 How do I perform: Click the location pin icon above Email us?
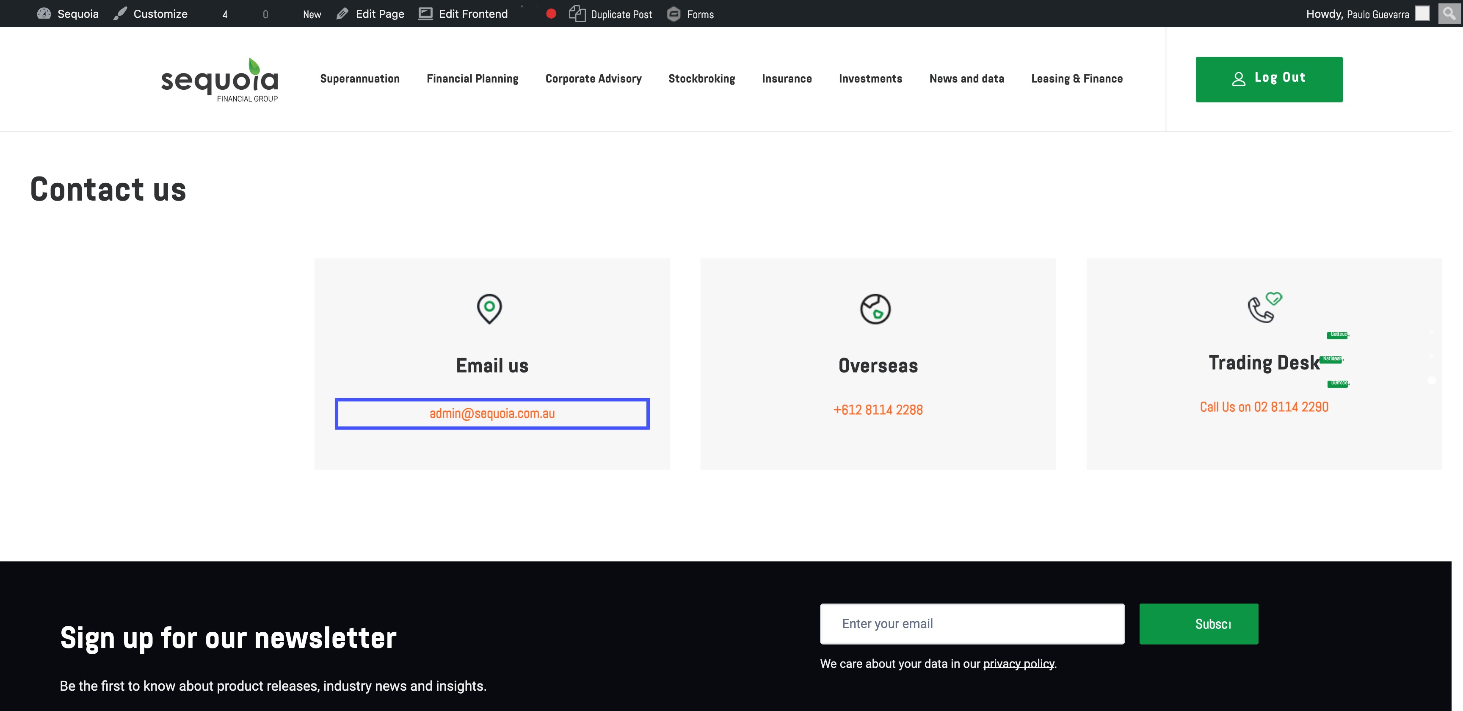click(x=489, y=309)
